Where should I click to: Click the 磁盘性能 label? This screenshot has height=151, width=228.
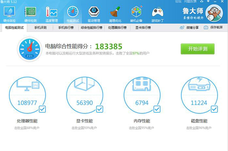199,121
